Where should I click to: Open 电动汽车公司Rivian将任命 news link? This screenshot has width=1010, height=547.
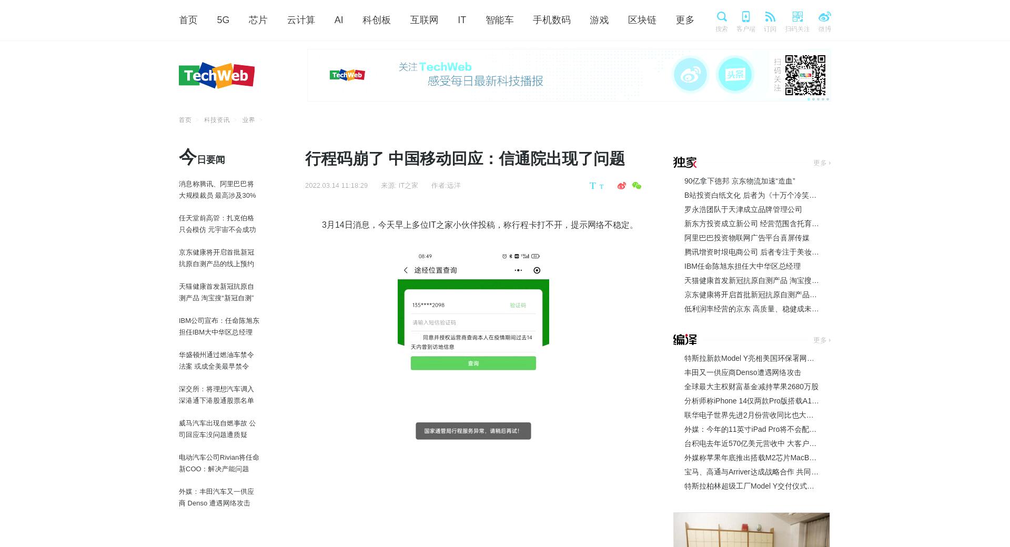[219, 463]
